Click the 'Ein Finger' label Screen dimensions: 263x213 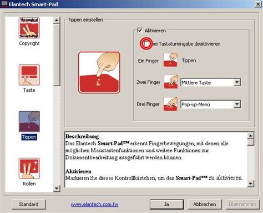[148, 61]
